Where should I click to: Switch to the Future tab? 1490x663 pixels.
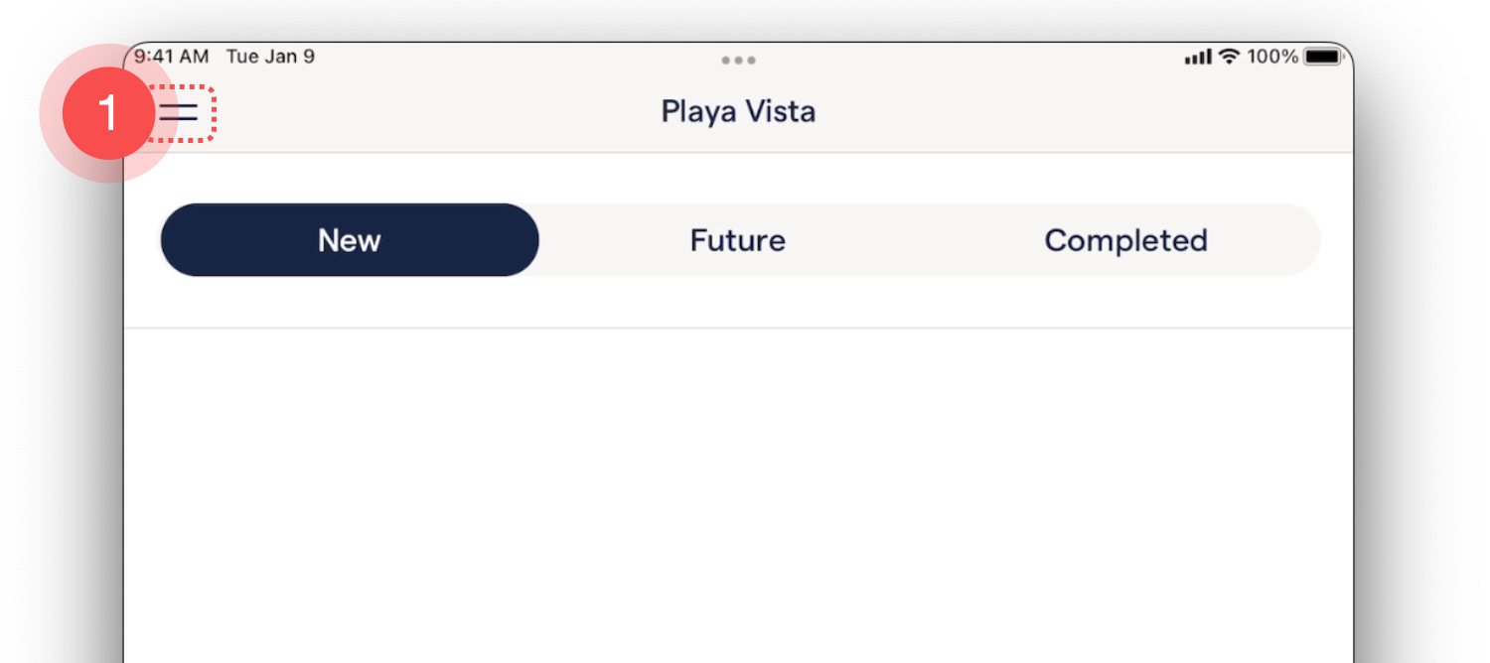[737, 240]
